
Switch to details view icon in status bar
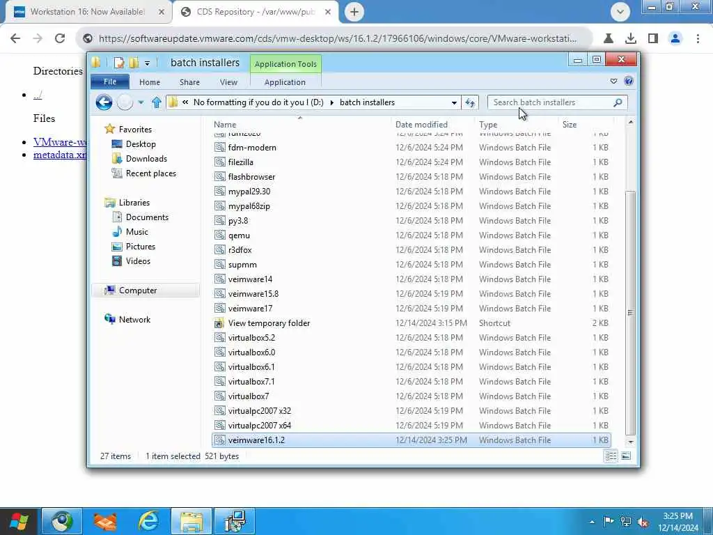611,456
